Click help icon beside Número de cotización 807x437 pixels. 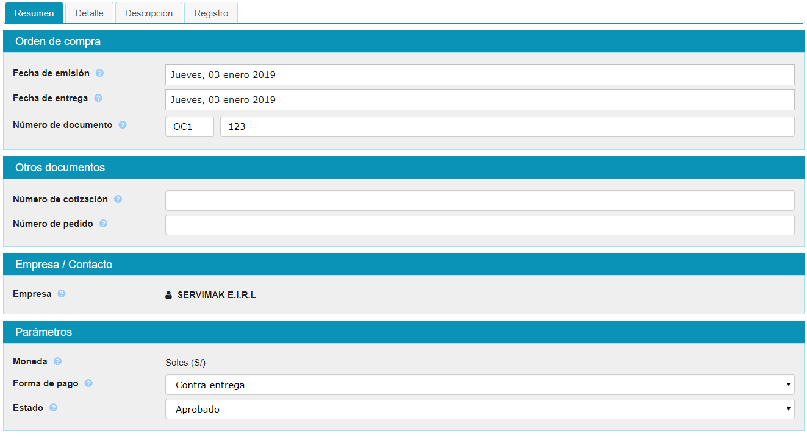pyautogui.click(x=118, y=199)
